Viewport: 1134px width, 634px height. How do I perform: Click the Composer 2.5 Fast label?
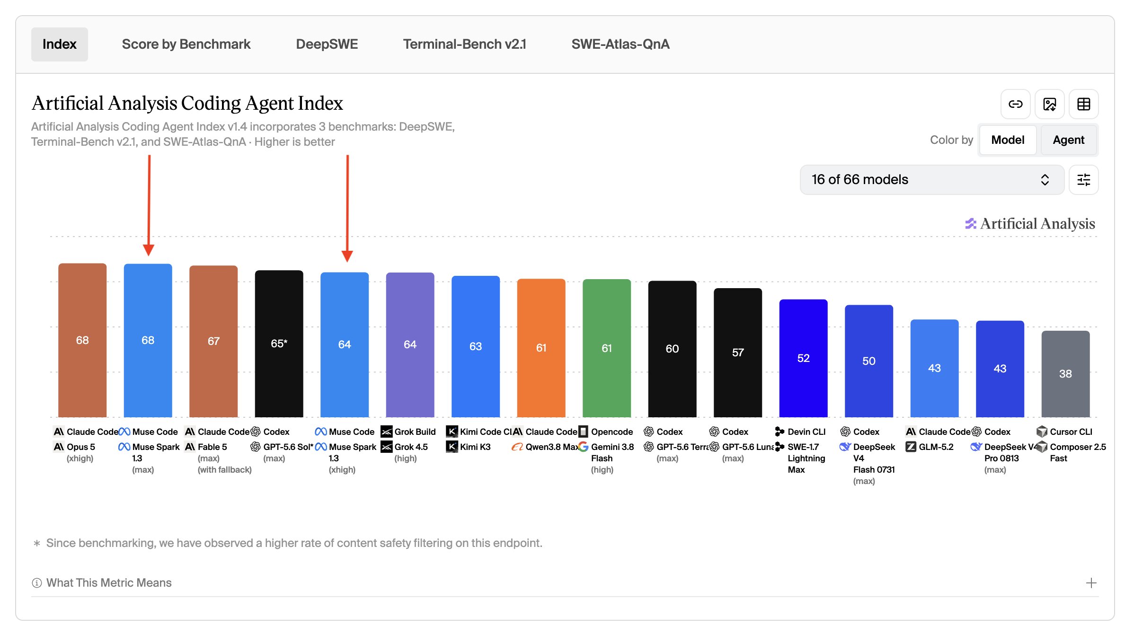tap(1078, 452)
